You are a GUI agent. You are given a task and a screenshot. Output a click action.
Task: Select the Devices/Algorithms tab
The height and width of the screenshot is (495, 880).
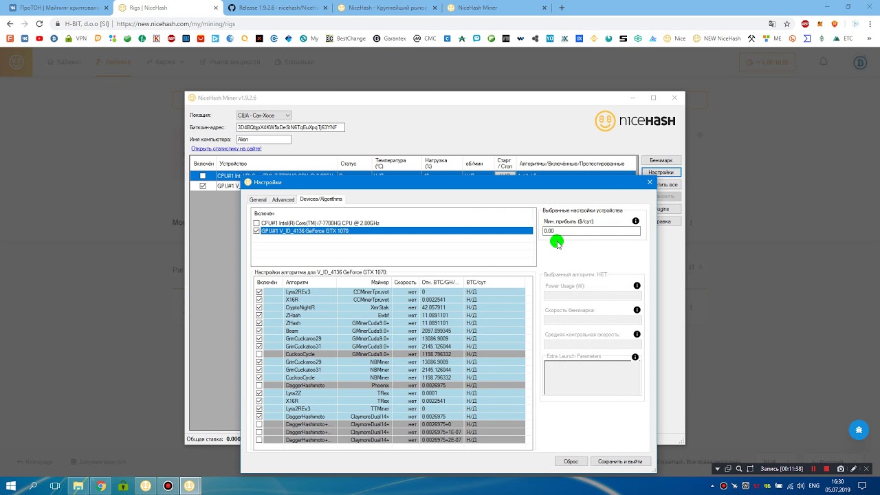click(x=321, y=199)
